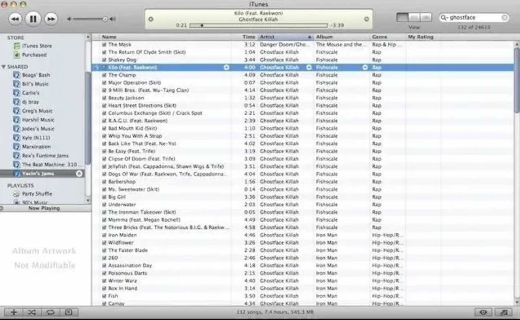Switch to Cover Flow view mode
520x320 pixels.
pyautogui.click(x=426, y=18)
